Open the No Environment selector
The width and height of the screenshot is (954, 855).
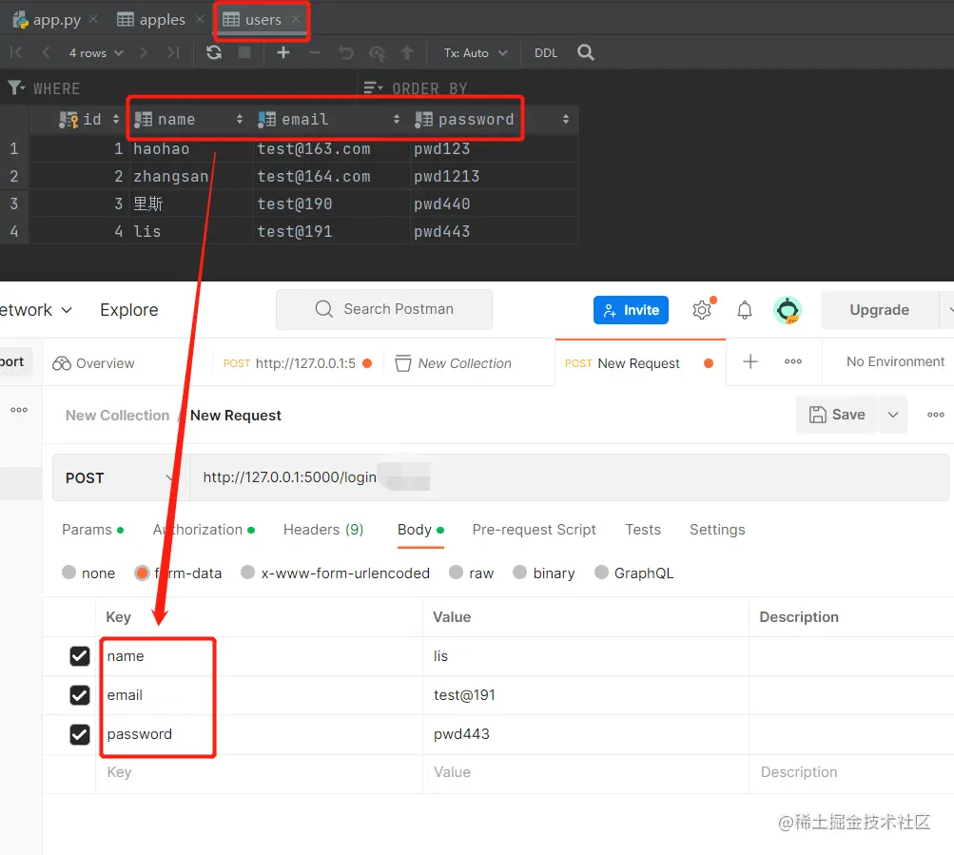[895, 361]
